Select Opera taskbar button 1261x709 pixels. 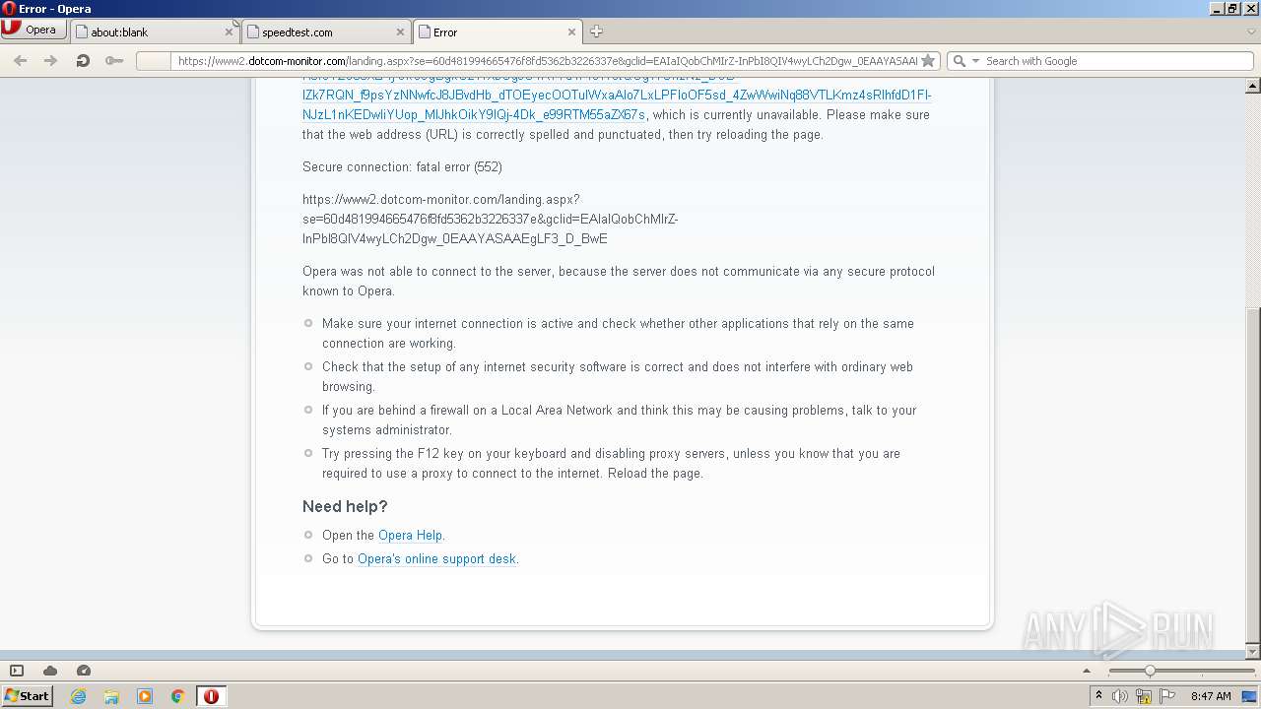pyautogui.click(x=211, y=696)
